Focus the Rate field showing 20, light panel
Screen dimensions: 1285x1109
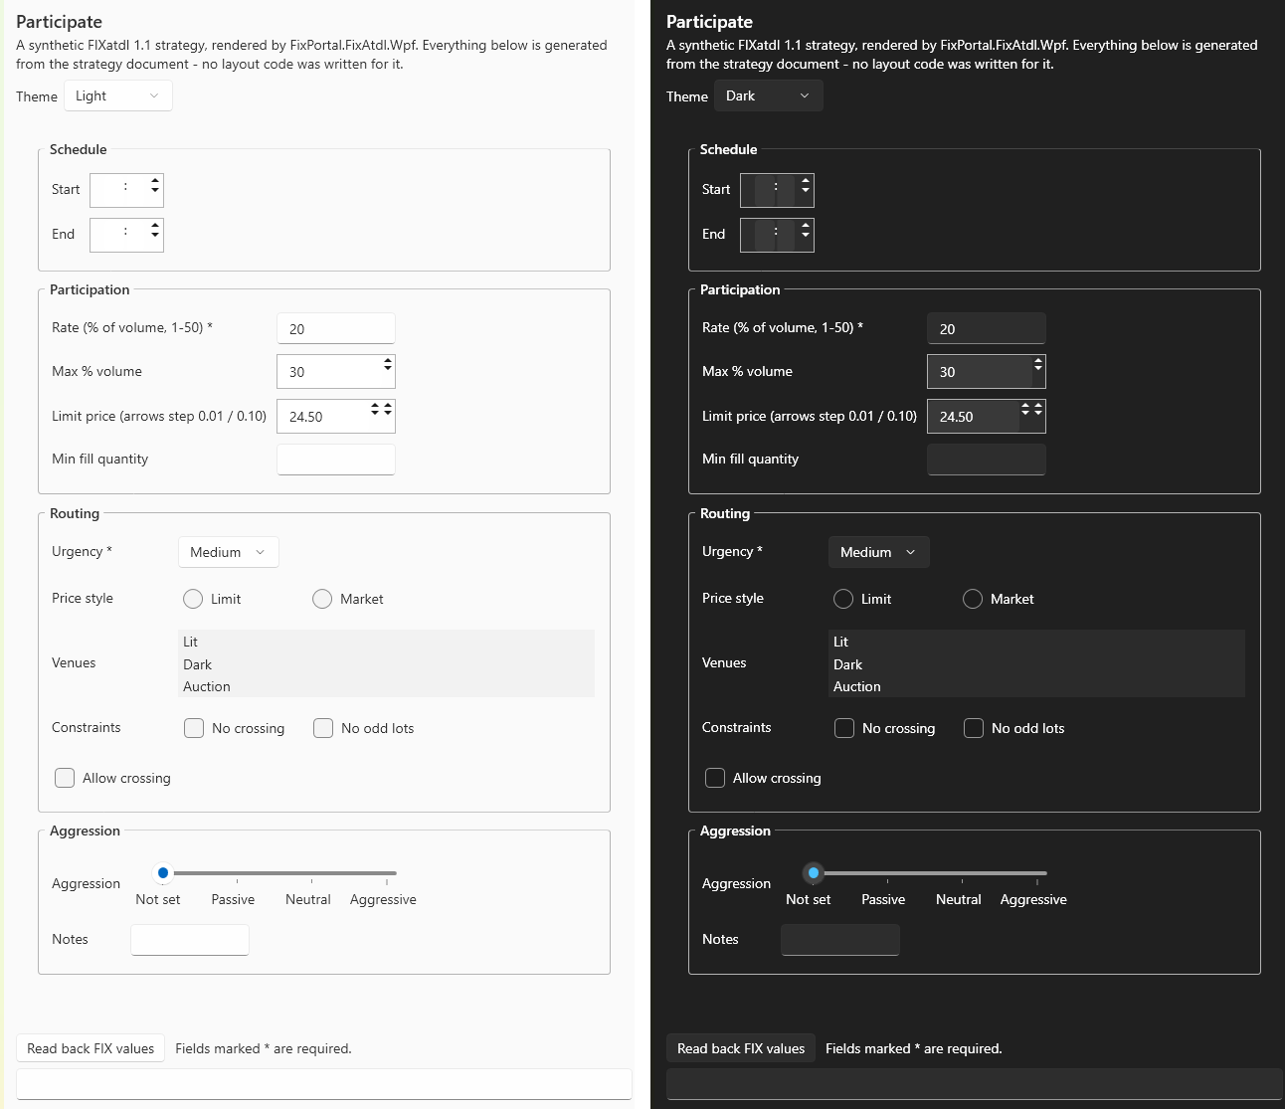pos(336,328)
